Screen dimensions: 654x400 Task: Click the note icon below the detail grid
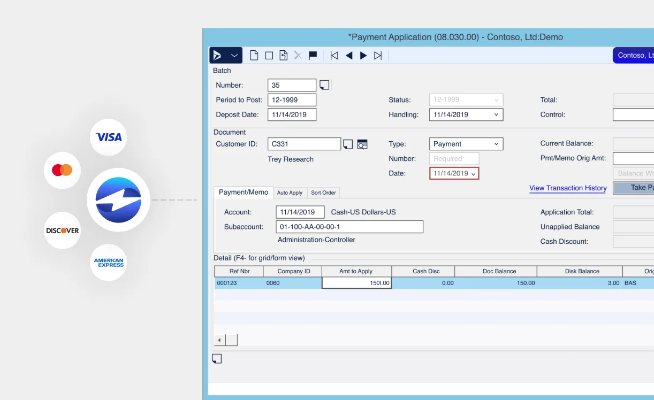tap(217, 358)
